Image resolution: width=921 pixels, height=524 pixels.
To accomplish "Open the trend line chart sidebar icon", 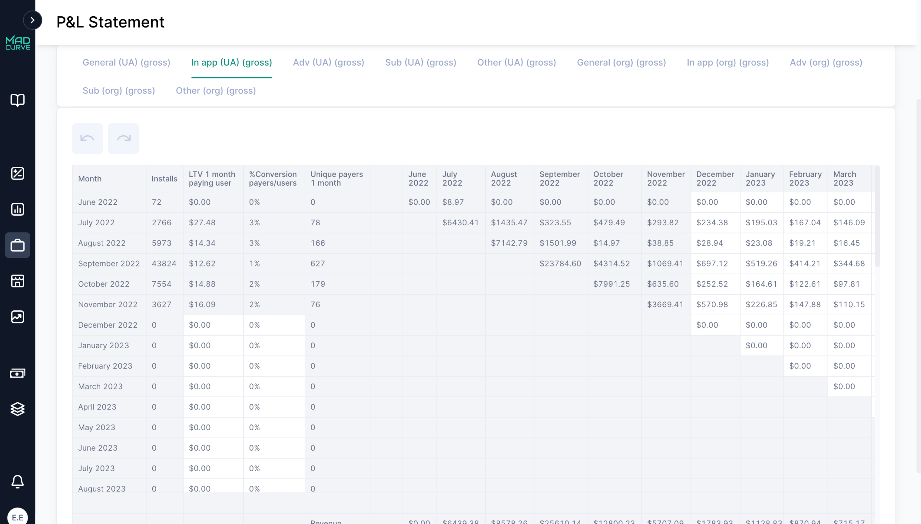I will 17,317.
